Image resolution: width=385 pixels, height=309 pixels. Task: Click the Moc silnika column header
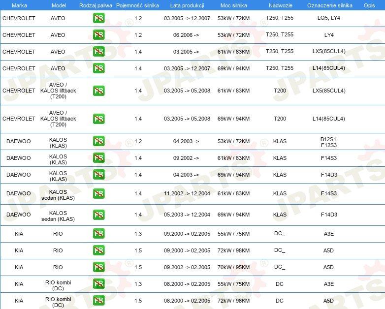click(233, 5)
